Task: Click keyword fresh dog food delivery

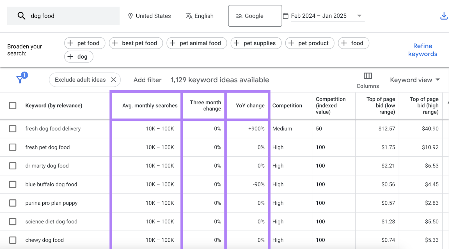Action: click(53, 129)
